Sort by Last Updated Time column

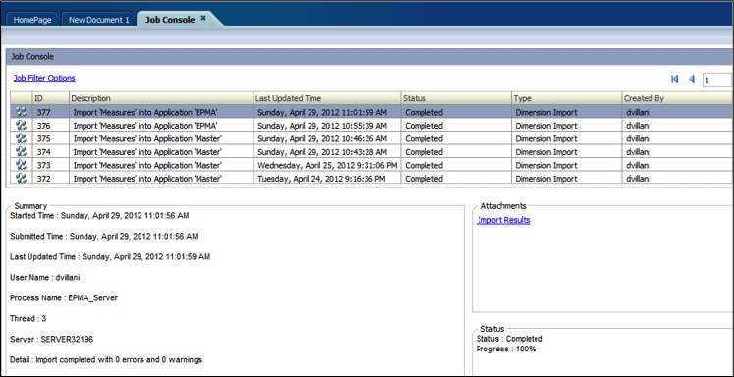click(x=327, y=98)
